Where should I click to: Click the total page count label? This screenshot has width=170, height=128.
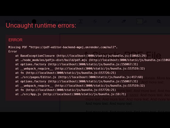[x=145, y=22]
